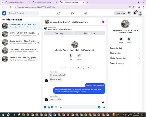Reload the page in Chrome

[x=11, y=7]
